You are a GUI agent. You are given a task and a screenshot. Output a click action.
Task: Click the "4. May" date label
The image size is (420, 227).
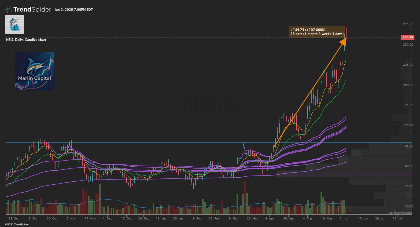(x=308, y=218)
